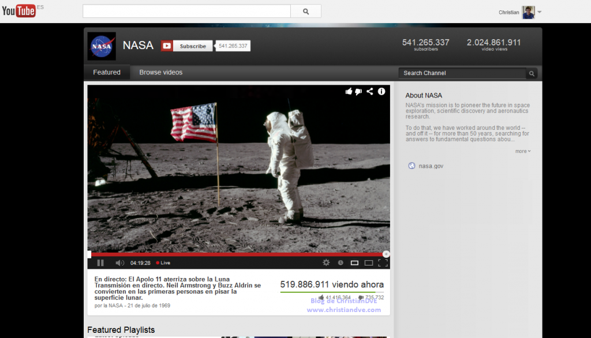
Task: Click the 541.265.337 subscriber count bubble
Action: (x=233, y=46)
